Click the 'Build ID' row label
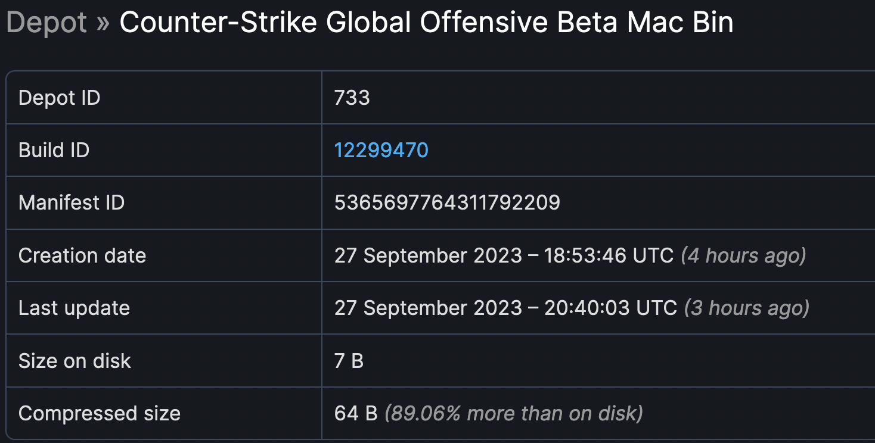 [x=54, y=150]
